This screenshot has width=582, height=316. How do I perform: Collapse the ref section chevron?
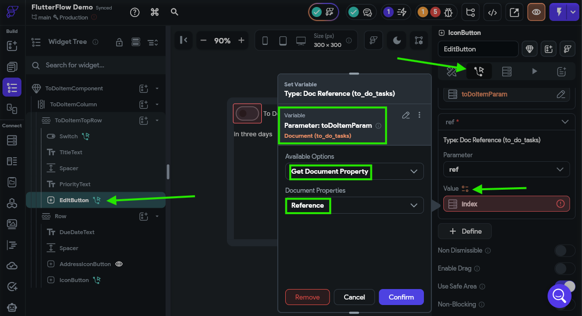(x=565, y=122)
